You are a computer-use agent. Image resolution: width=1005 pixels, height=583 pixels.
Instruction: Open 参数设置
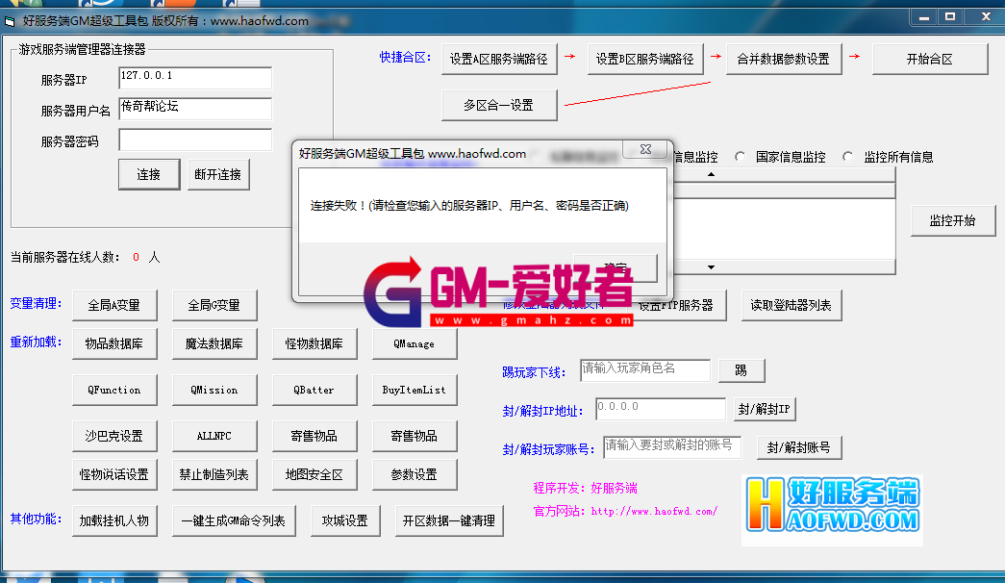click(x=415, y=474)
